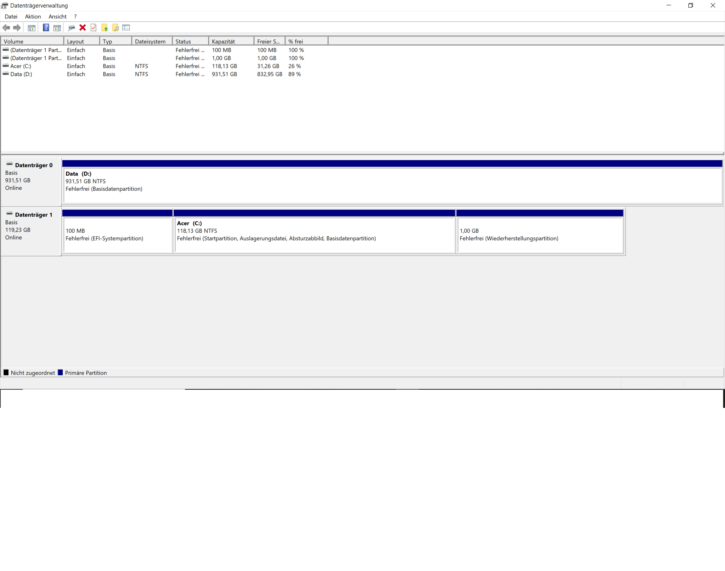The height and width of the screenshot is (571, 725).
Task: Open the Aktion menu
Action: click(33, 17)
